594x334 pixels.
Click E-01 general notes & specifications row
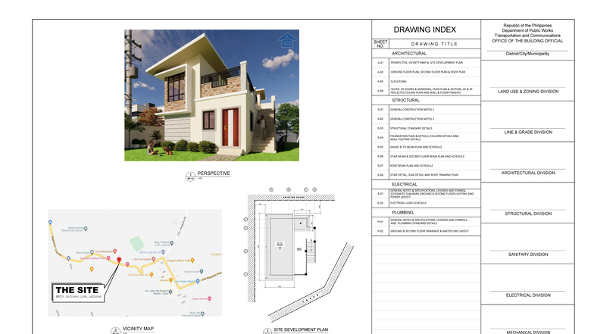click(x=426, y=194)
